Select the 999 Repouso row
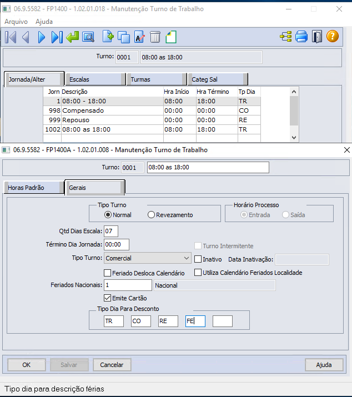 (152, 120)
